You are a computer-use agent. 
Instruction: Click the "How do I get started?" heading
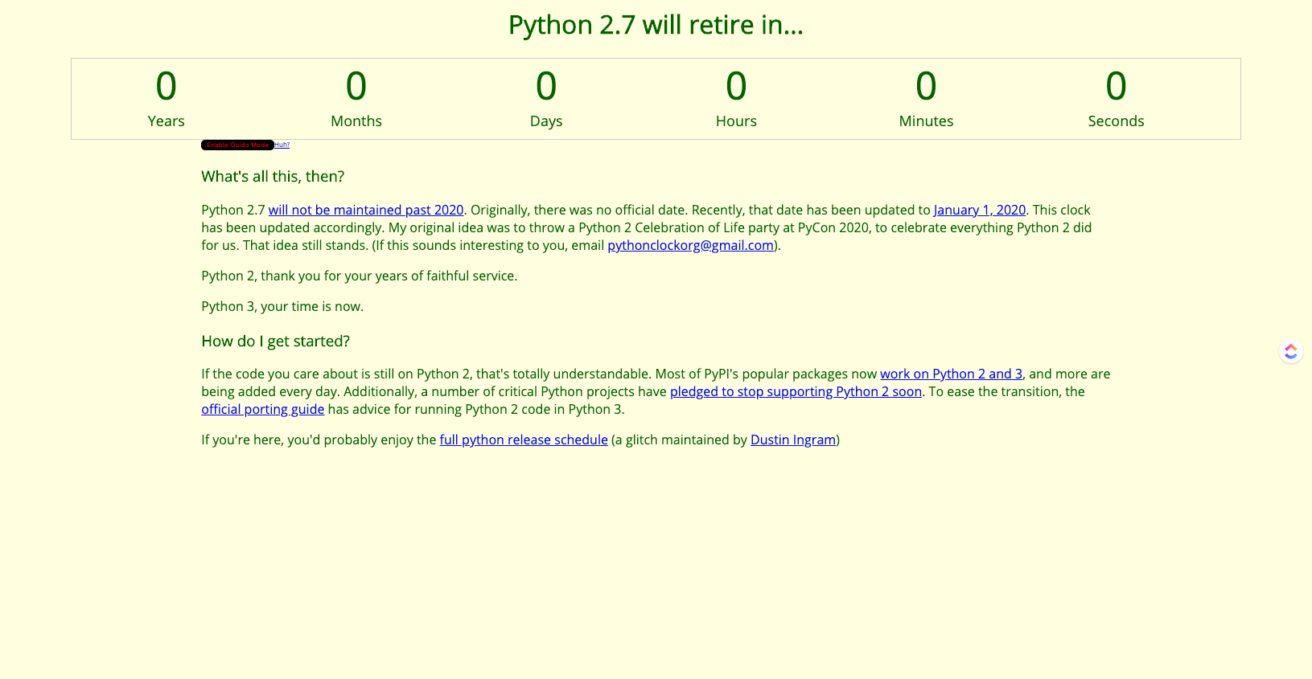tap(275, 341)
